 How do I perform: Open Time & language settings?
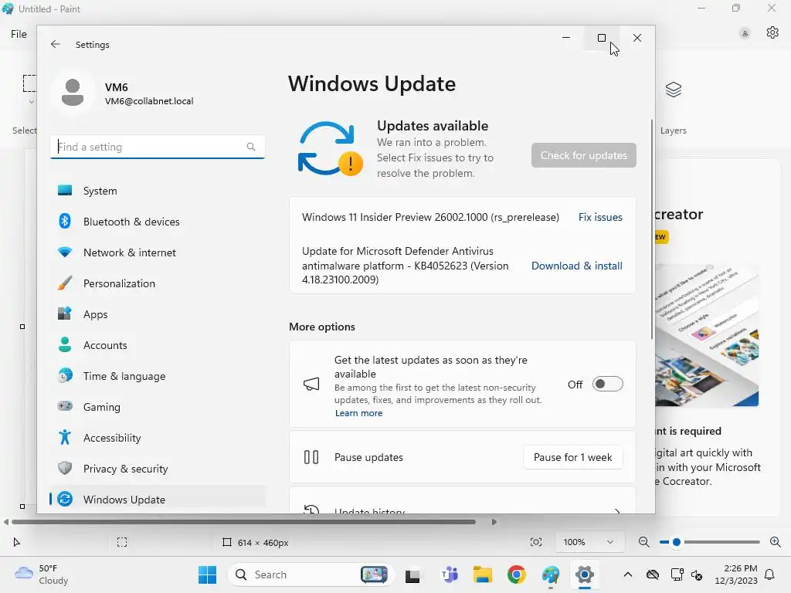[x=158, y=376]
